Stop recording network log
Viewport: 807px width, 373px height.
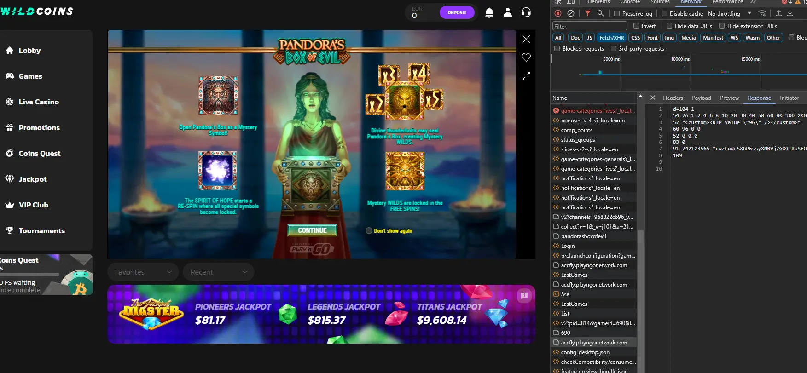pos(558,13)
